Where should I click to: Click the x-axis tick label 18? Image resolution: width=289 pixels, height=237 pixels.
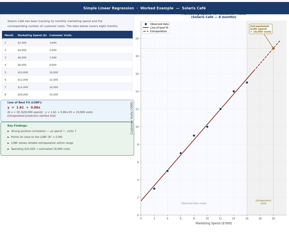coord(260,218)
